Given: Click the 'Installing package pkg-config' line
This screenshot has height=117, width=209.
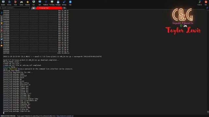Looking at the screenshot, I should coord(16,83).
